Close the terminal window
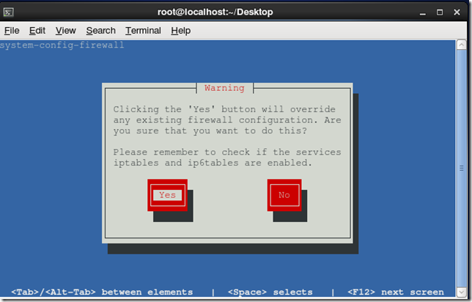472x302 pixels. click(457, 12)
